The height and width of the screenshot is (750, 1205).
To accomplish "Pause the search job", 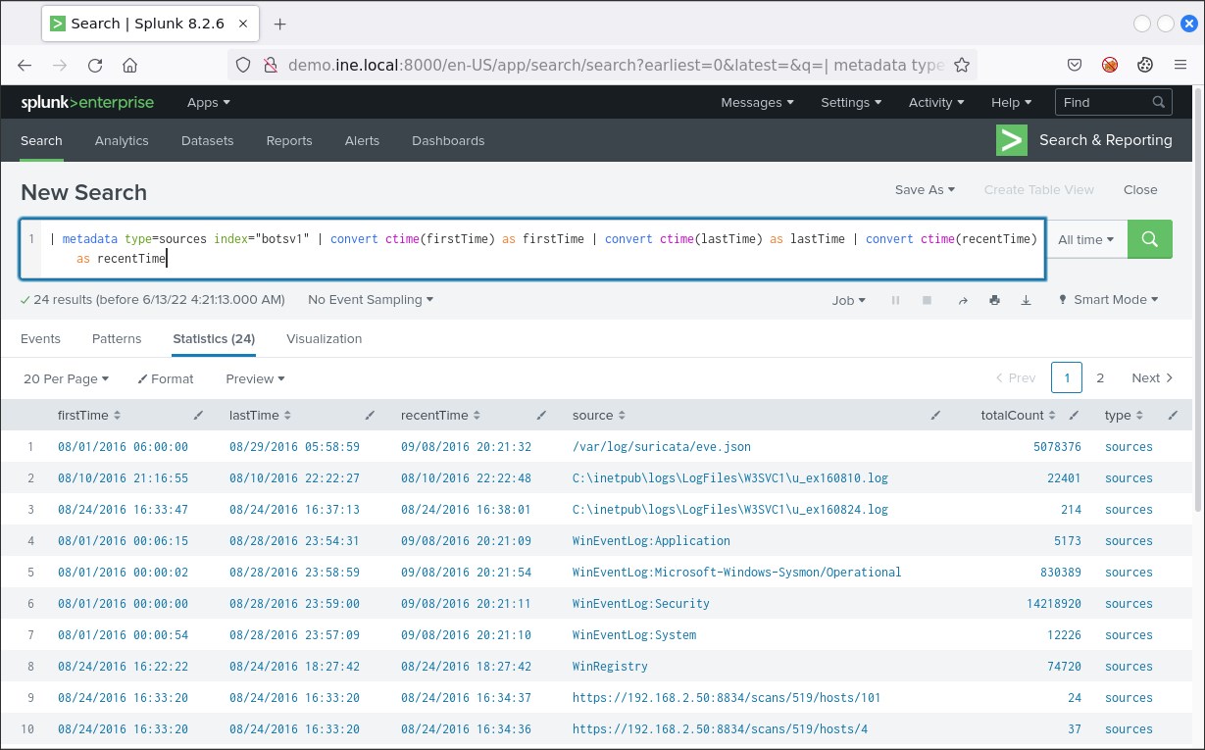I will tap(895, 300).
